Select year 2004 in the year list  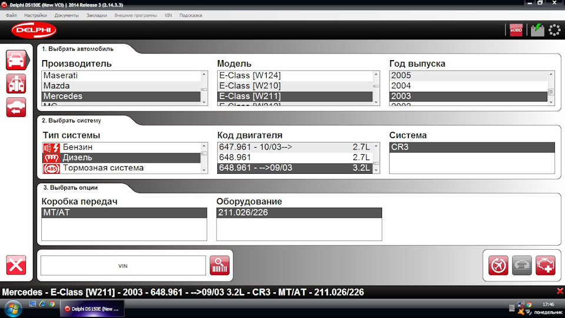[468, 86]
